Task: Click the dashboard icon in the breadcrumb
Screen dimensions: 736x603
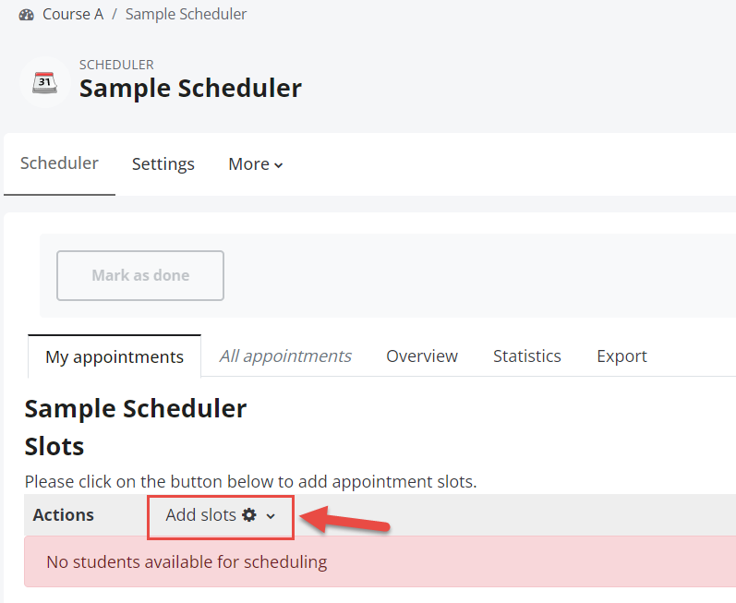Action: click(x=26, y=15)
